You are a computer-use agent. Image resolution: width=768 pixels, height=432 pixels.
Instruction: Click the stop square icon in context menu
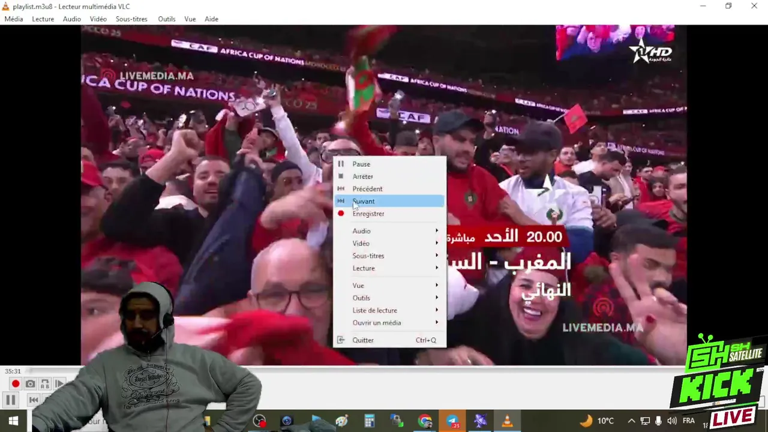pyautogui.click(x=341, y=176)
